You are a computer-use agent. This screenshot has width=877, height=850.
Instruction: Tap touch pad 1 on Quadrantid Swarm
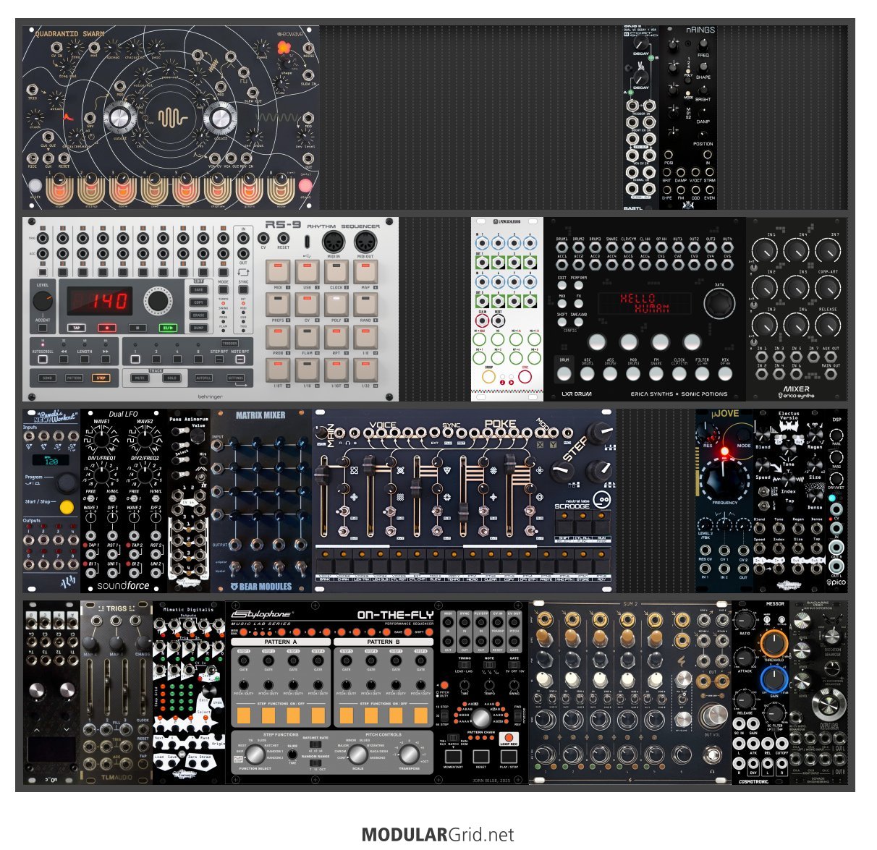tap(59, 190)
